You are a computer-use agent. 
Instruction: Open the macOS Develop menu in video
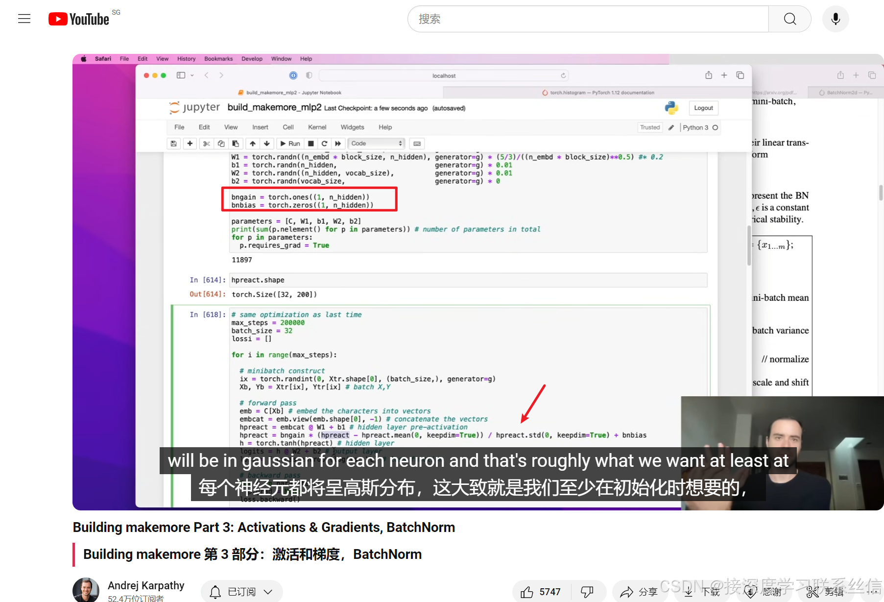click(252, 59)
